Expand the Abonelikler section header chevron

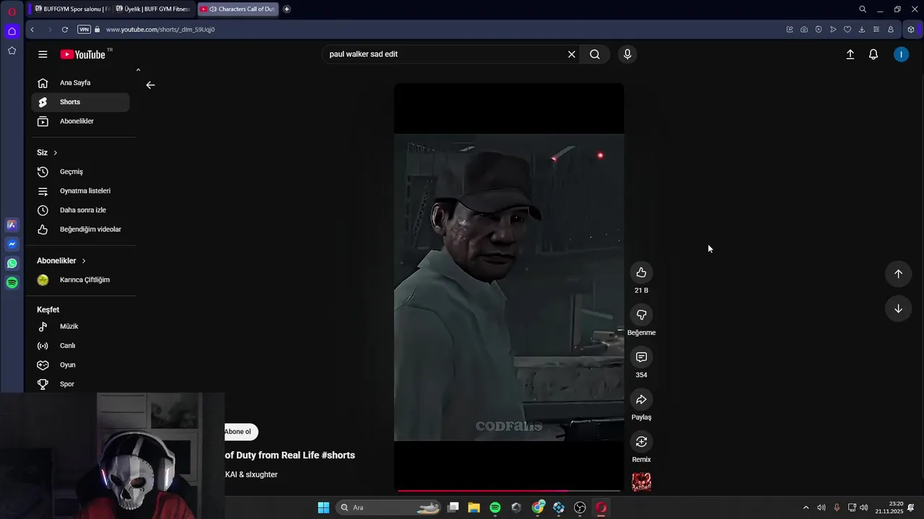tap(84, 261)
